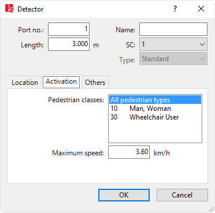Screen dimensions: 215x213
Task: Select the Activation tab
Action: [x=61, y=81]
